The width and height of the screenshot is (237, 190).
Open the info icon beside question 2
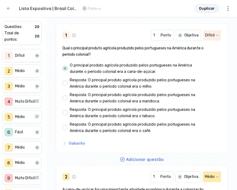[74, 177]
